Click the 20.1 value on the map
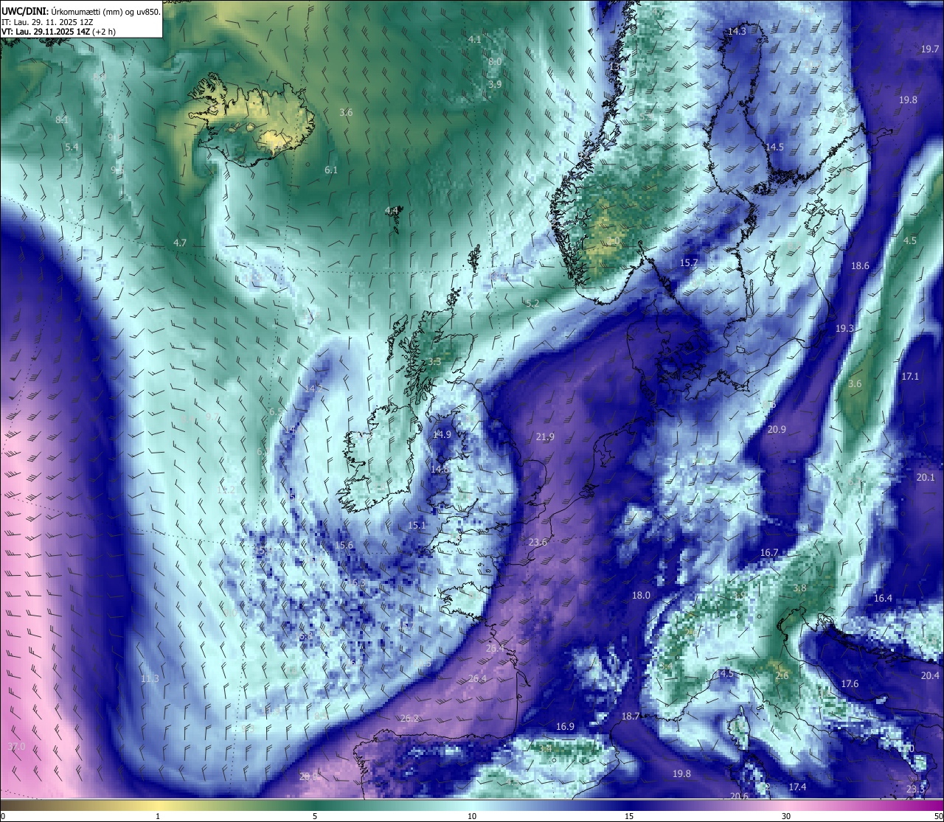 (926, 477)
